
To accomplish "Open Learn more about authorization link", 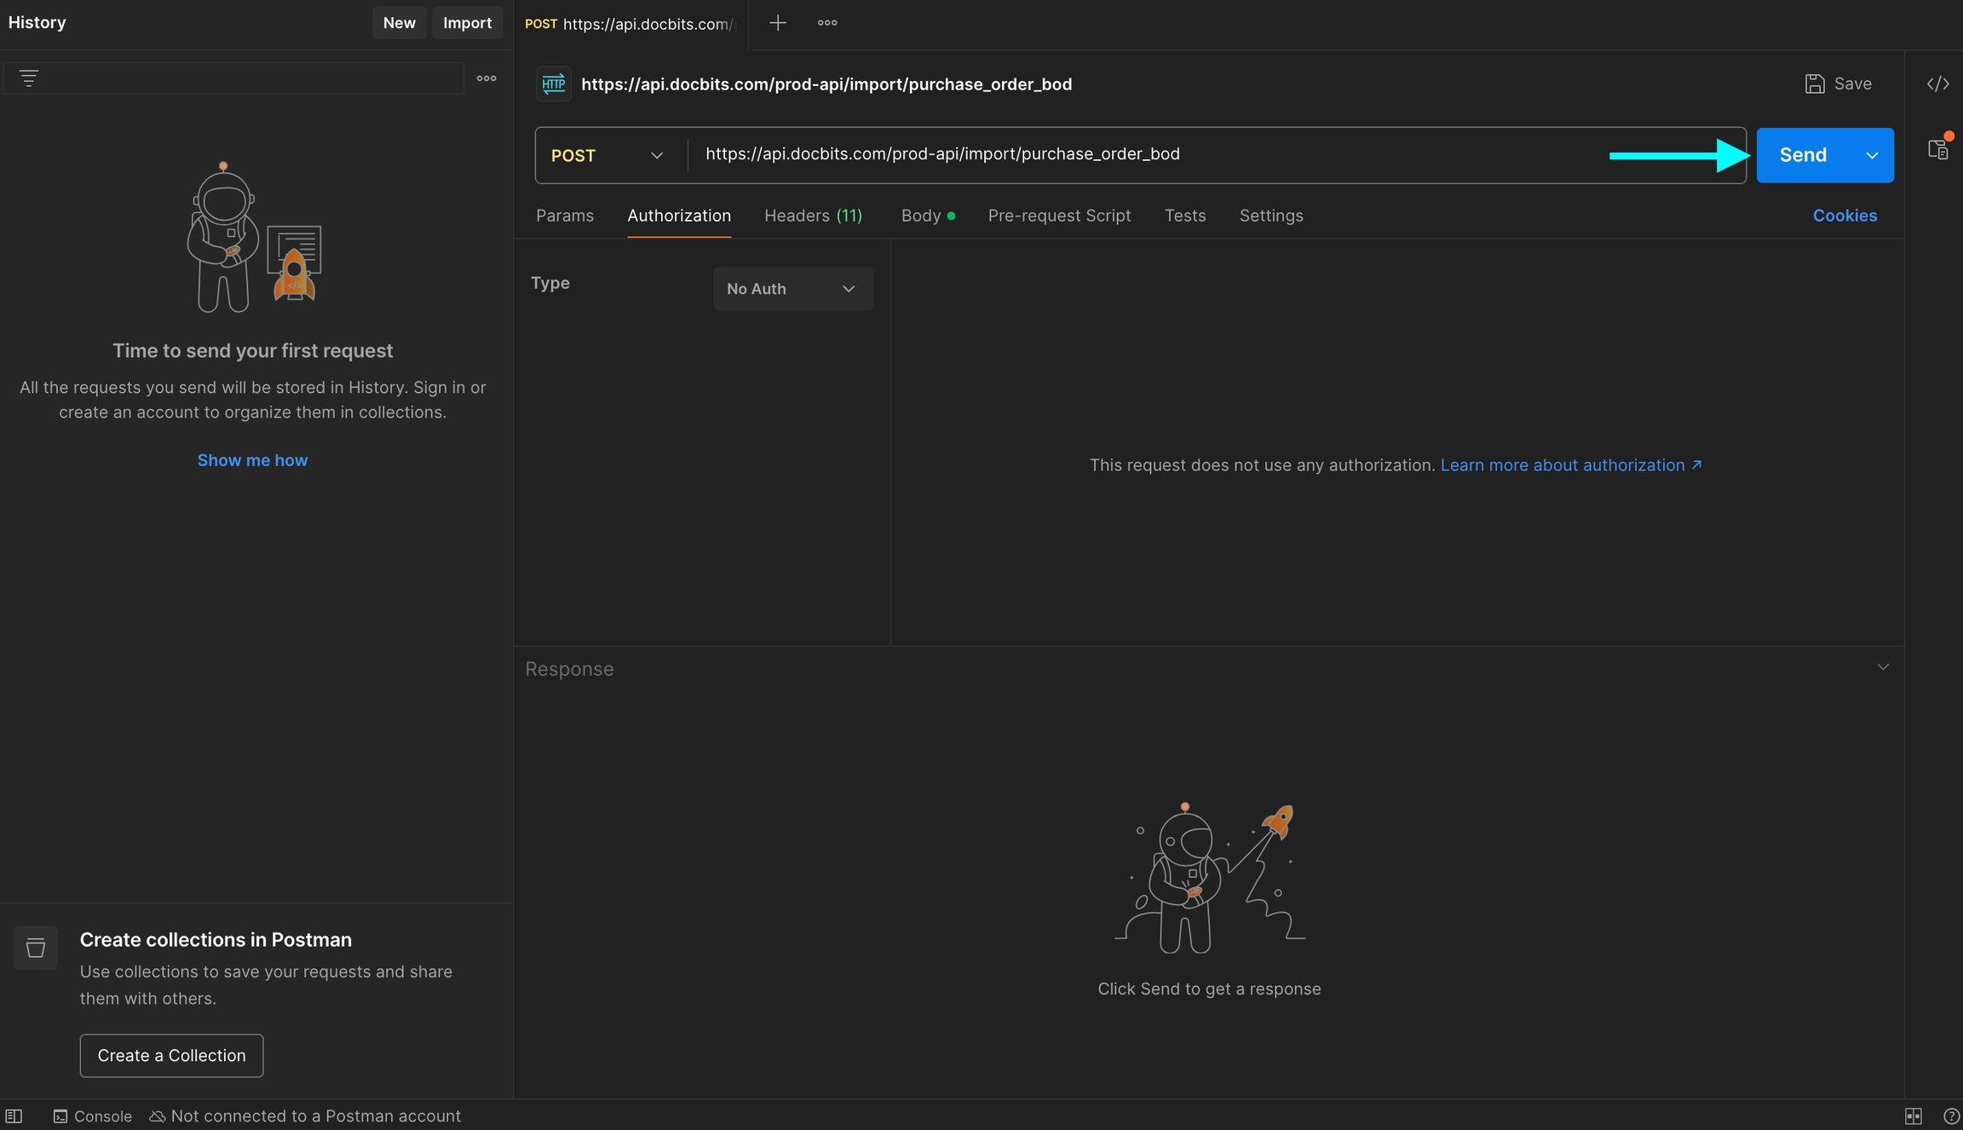I will coord(1570,465).
